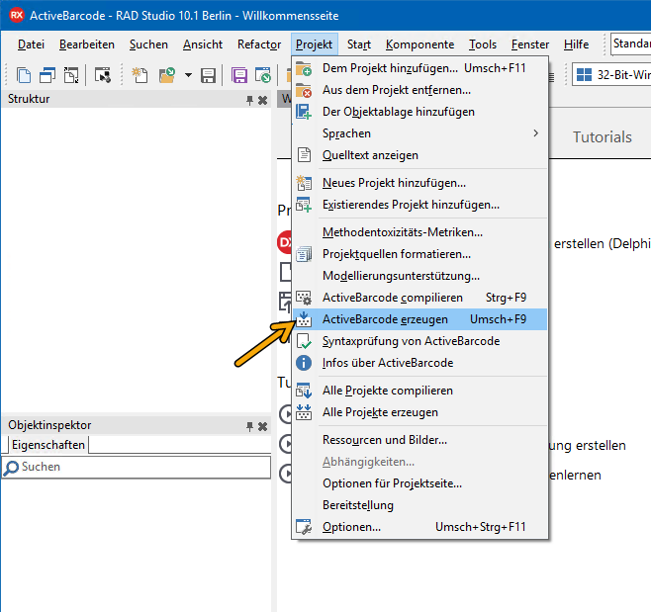
Task: Click the RAD Studio RX logo icon
Action: [x=17, y=16]
